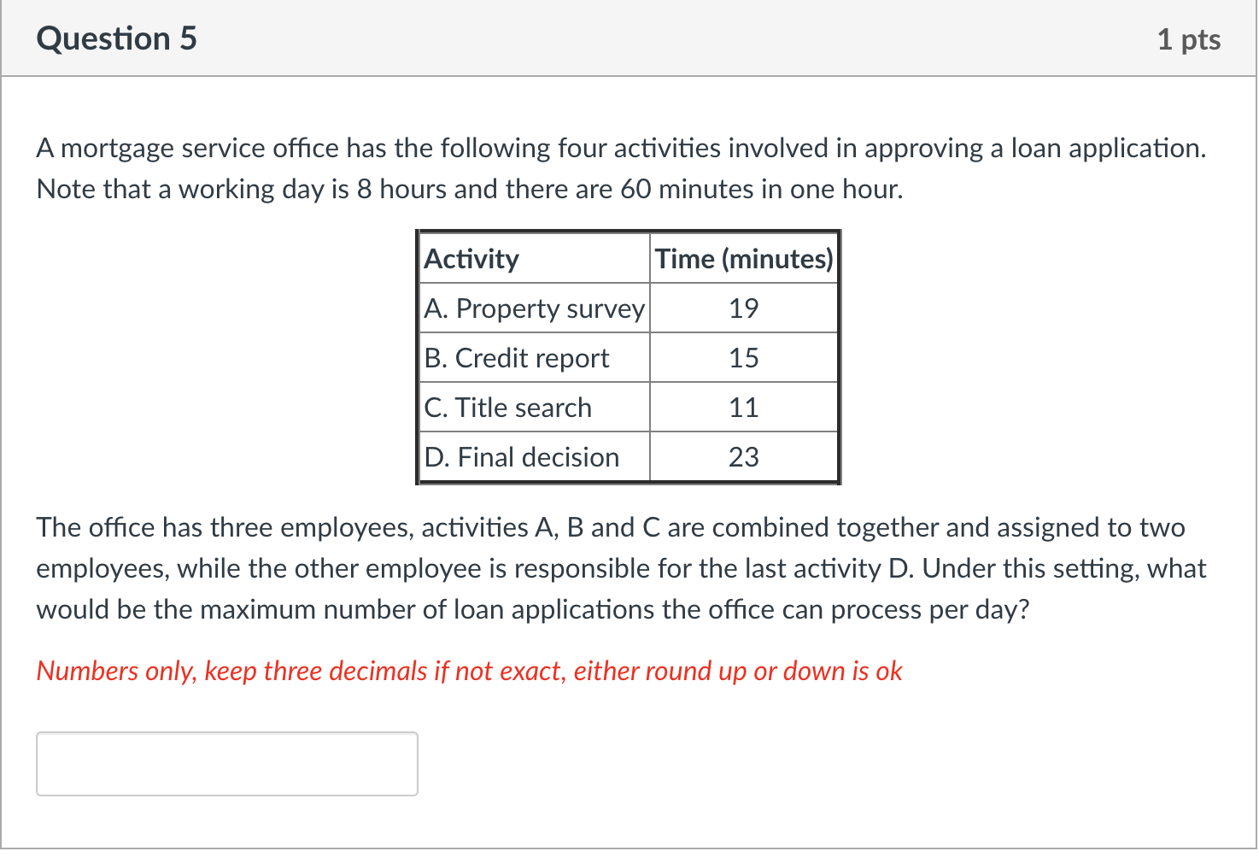
Task: Click the red formatting instruction text
Action: click(x=469, y=671)
